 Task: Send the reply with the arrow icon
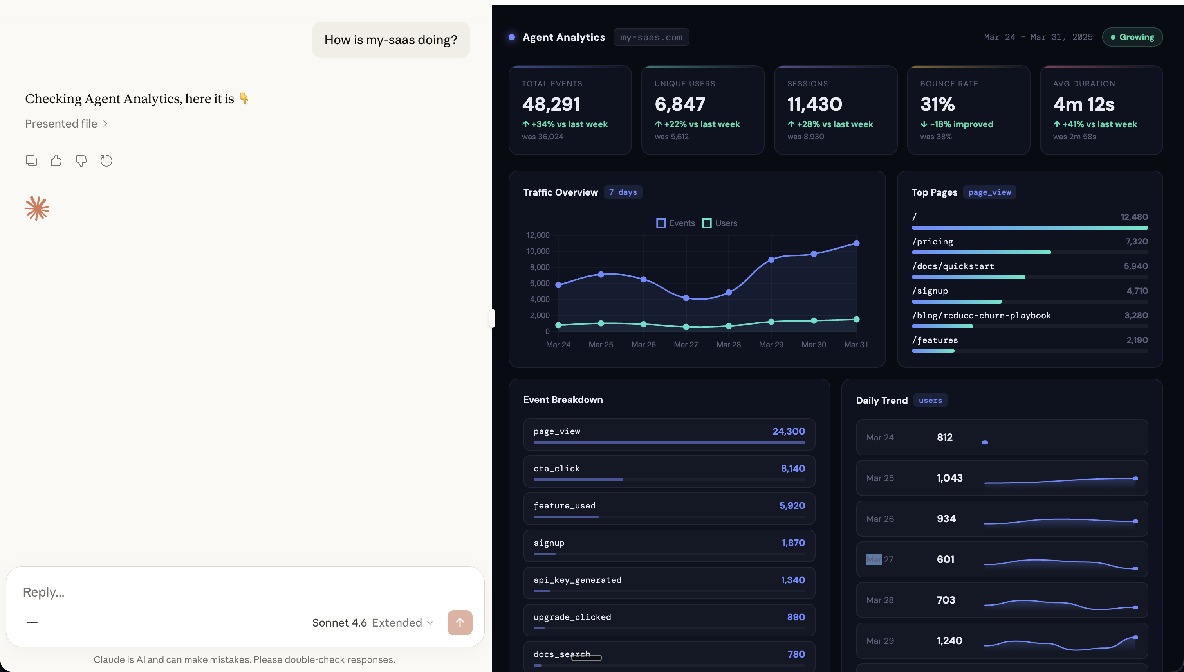pyautogui.click(x=460, y=622)
